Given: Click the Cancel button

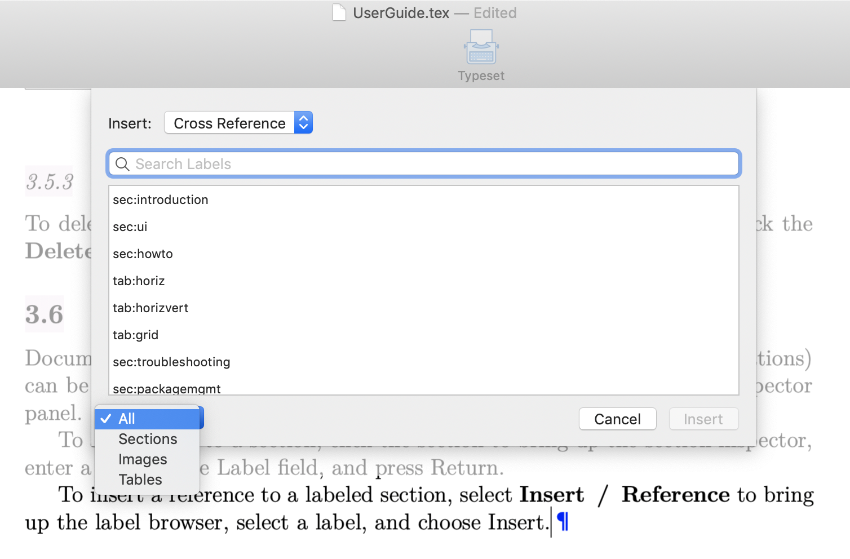Looking at the screenshot, I should (617, 419).
